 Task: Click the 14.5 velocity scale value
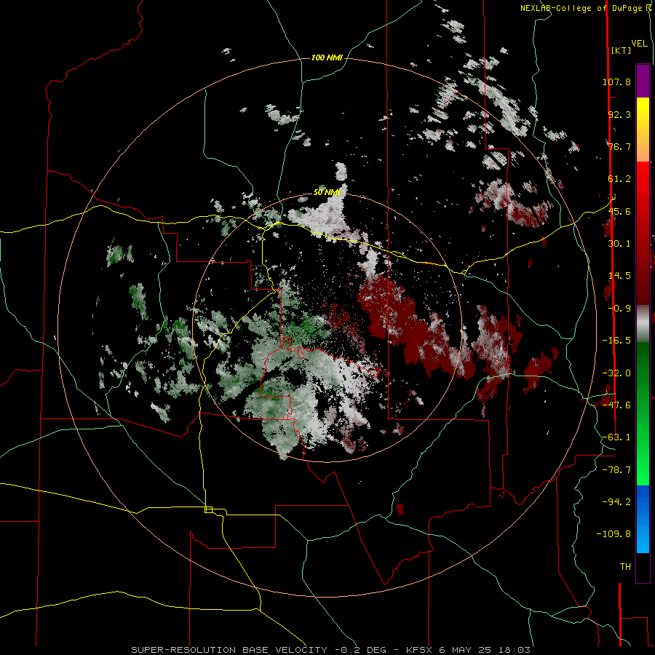point(619,276)
